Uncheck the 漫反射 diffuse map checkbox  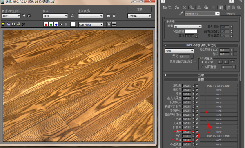[197, 86]
